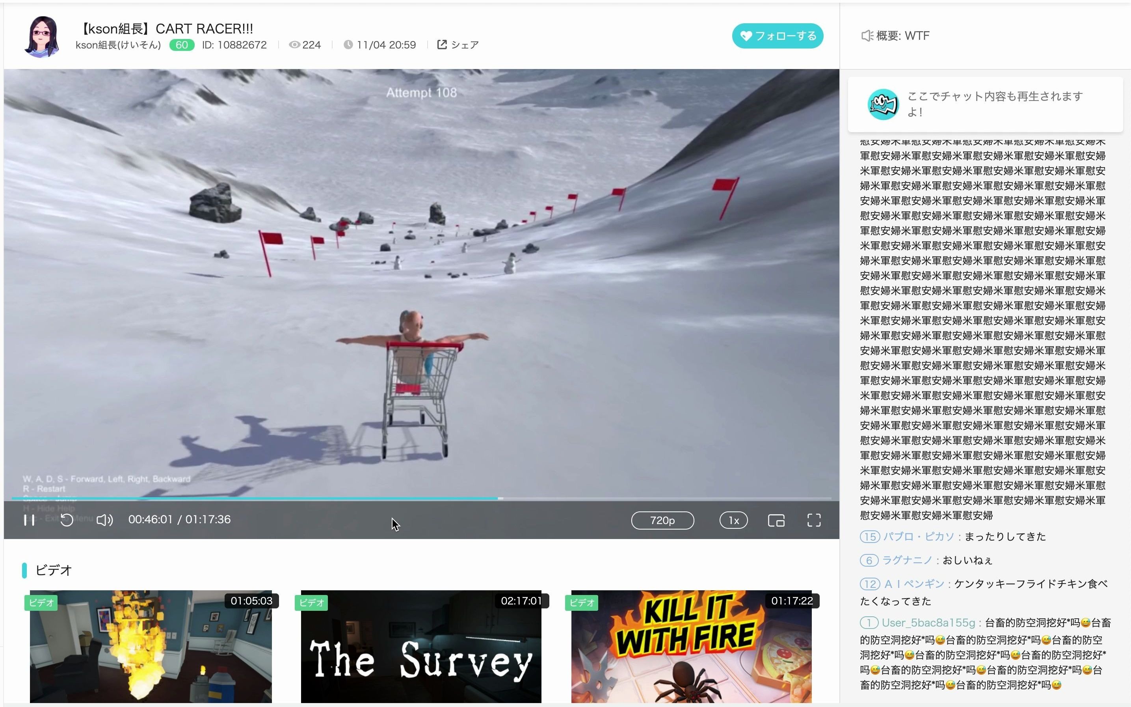This screenshot has height=707, width=1131.
Task: Click the 02:17:01 duration badge
Action: coord(521,601)
